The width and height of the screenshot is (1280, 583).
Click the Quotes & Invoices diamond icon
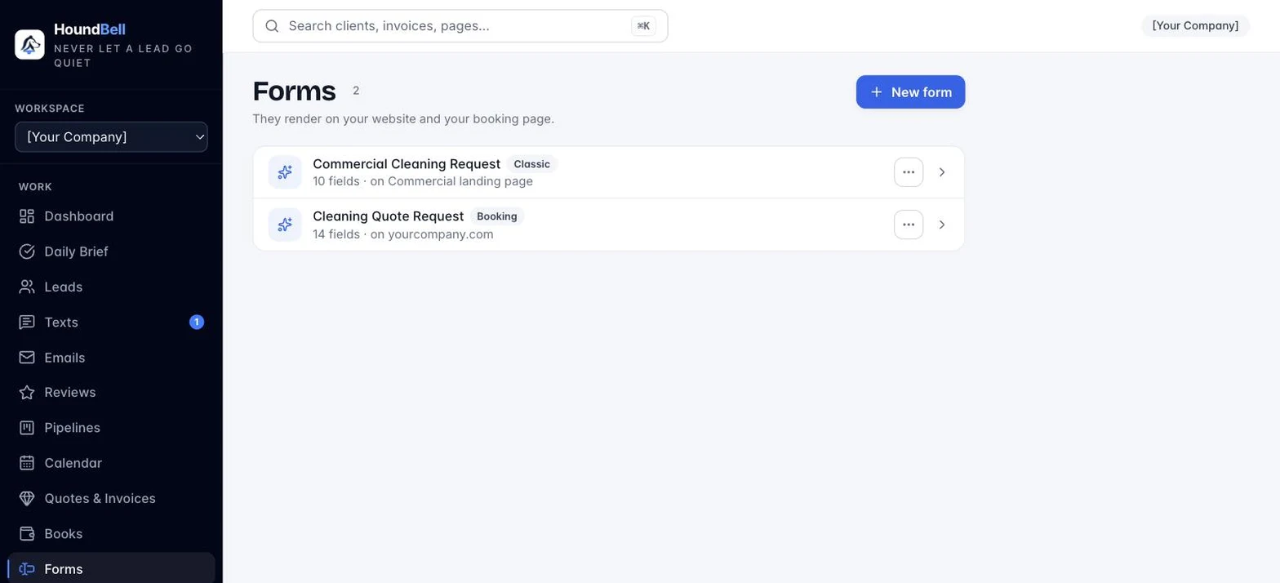point(27,498)
